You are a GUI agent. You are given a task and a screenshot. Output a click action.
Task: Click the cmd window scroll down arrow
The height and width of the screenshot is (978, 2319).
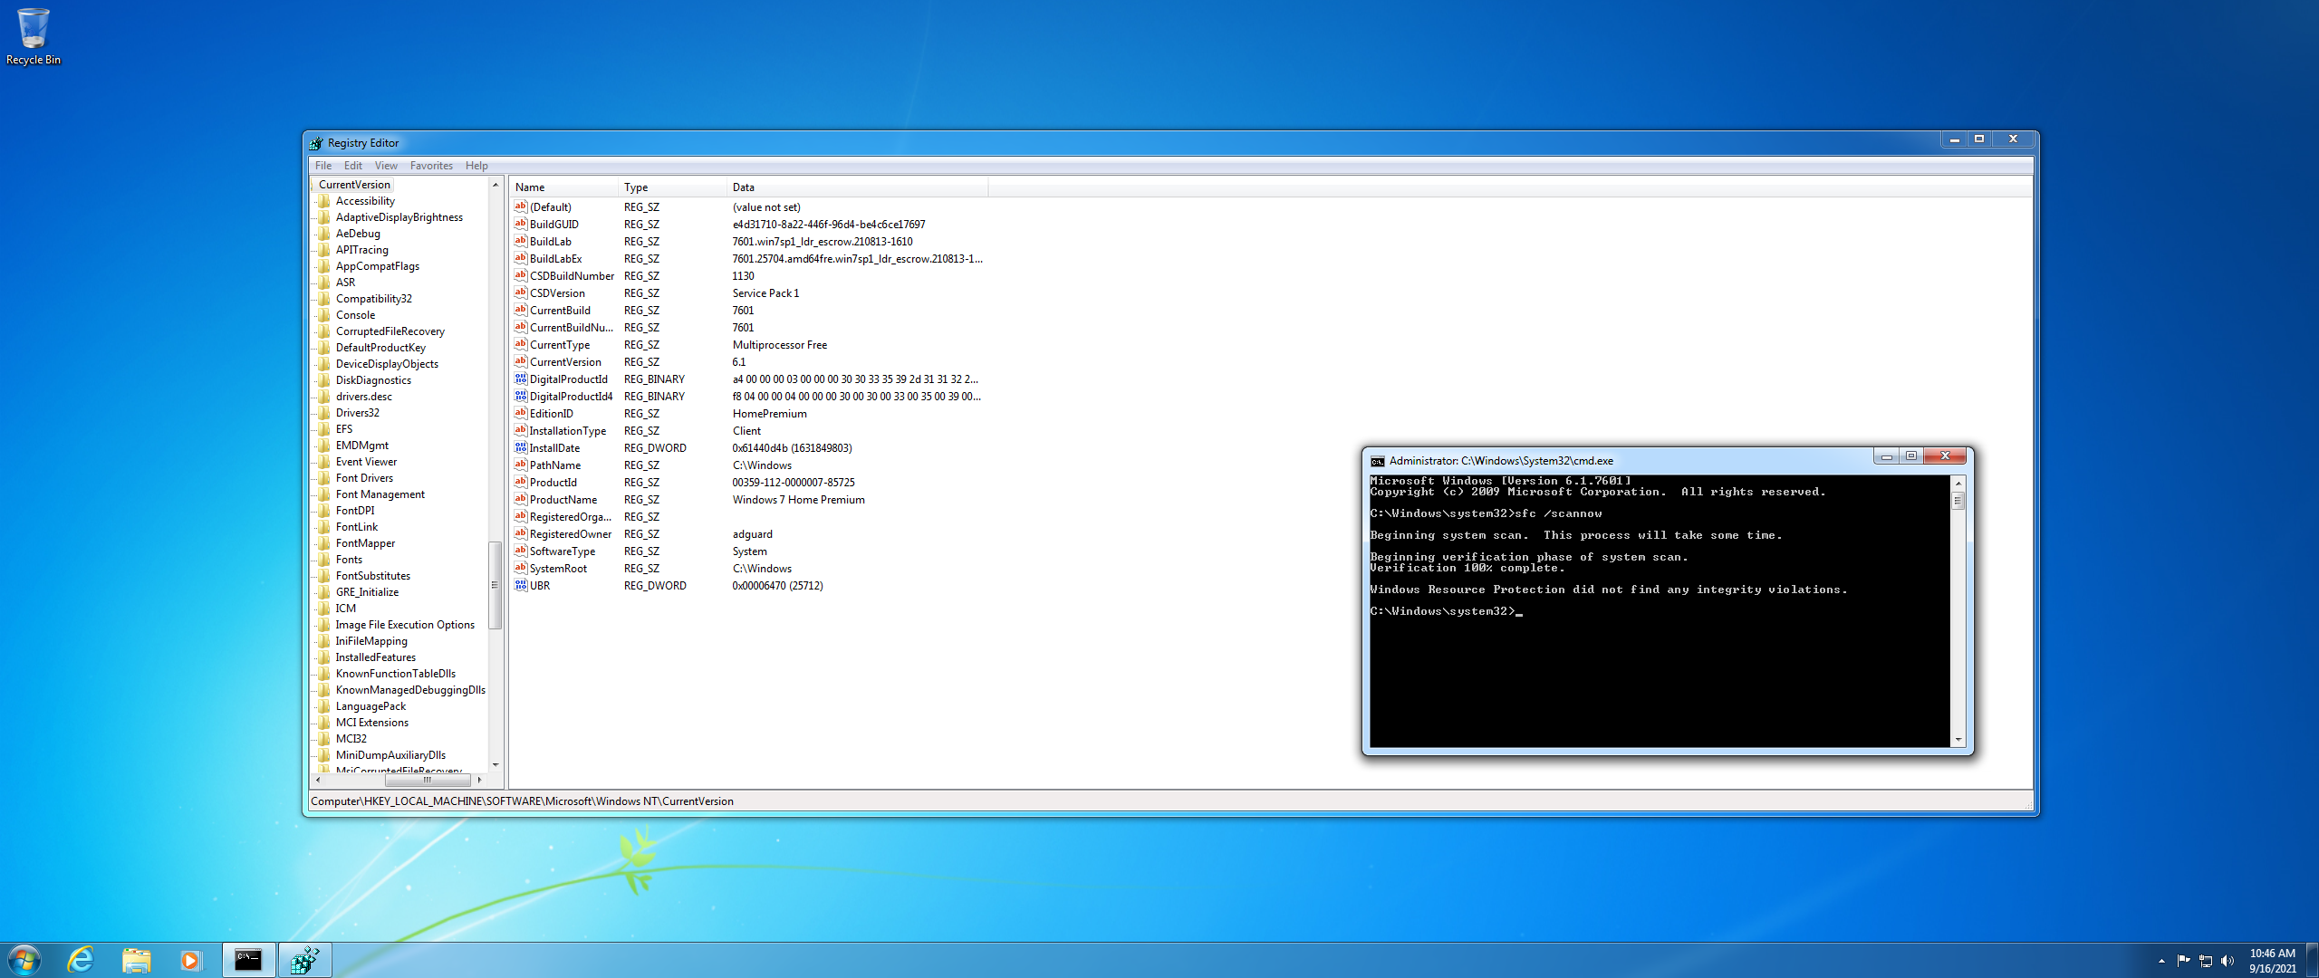tap(1958, 740)
